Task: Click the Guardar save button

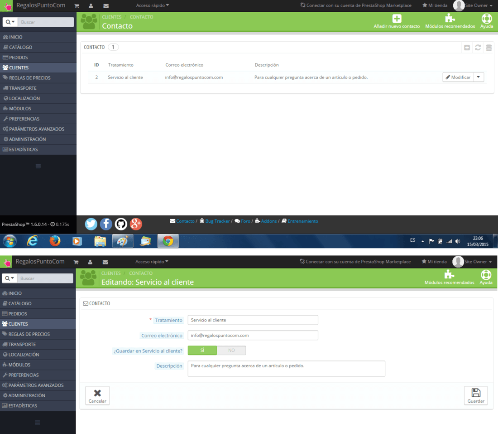Action: (x=476, y=395)
